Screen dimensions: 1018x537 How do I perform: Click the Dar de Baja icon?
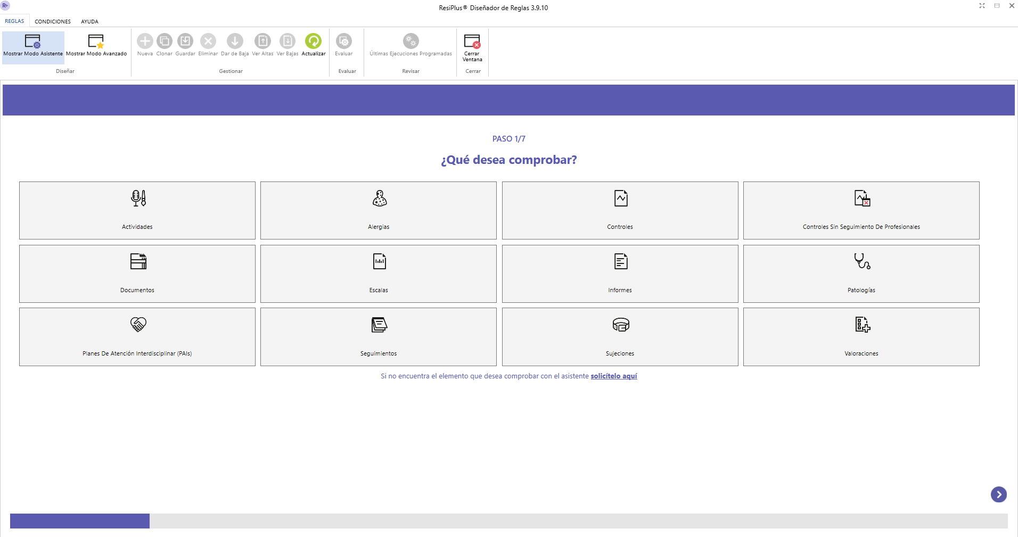pyautogui.click(x=235, y=41)
